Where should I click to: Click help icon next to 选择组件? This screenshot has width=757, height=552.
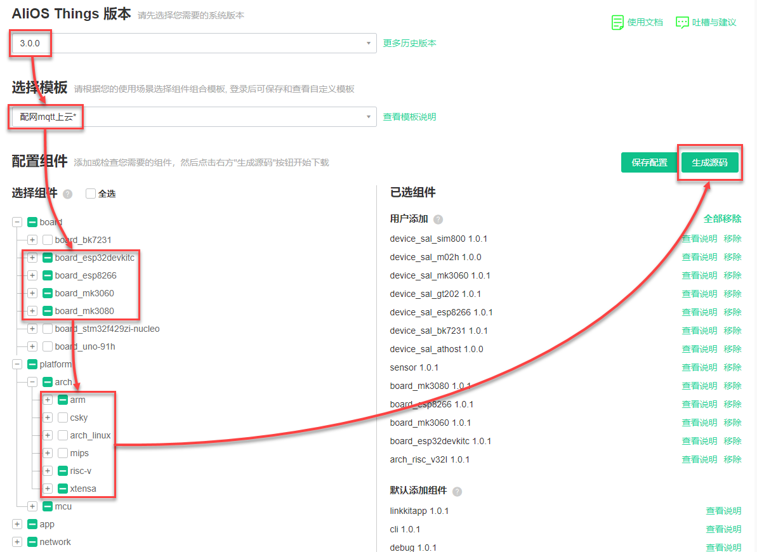click(68, 194)
